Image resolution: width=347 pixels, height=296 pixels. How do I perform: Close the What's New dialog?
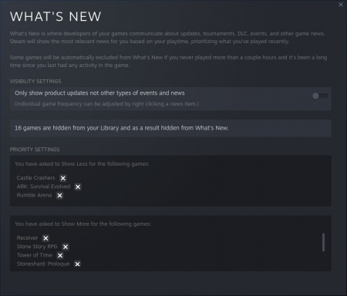click(x=341, y=5)
